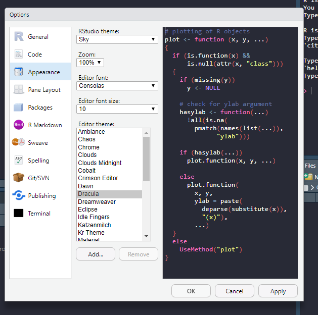Screen dimensions: 318x315
Task: Open the Spelling options label
Action: pyautogui.click(x=38, y=161)
